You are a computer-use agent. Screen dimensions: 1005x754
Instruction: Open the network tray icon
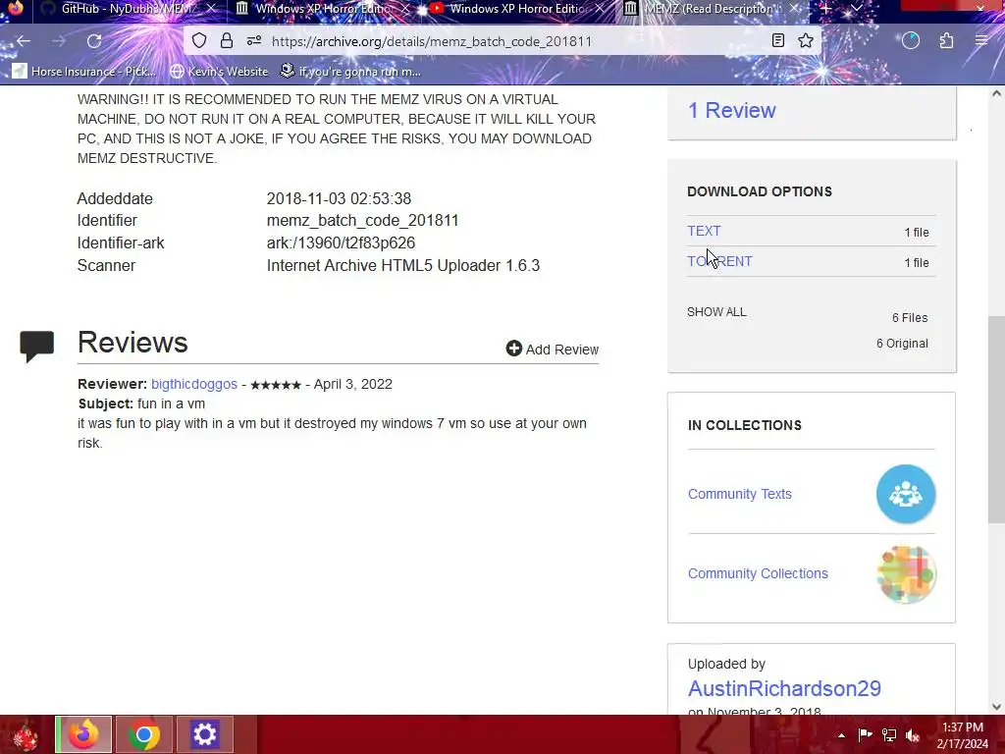(x=889, y=734)
